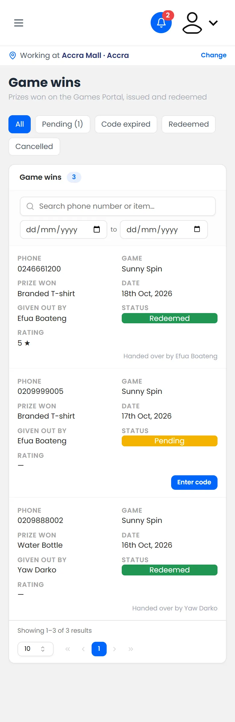Screen dimensions: 235x722
Task: Open the user profile avatar
Action: [192, 23]
